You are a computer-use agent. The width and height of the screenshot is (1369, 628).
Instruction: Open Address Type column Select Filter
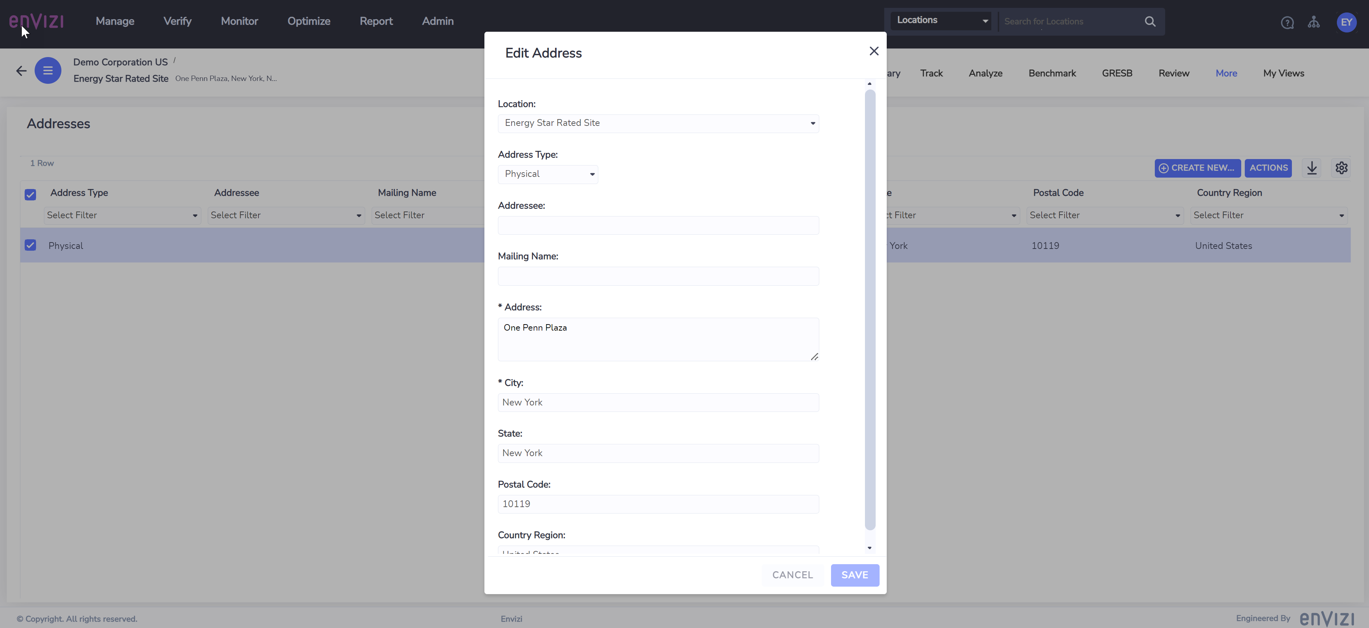tap(122, 215)
